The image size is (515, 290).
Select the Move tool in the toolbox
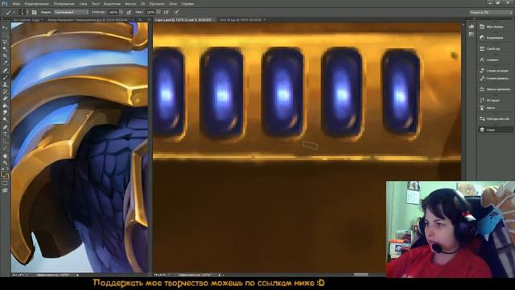point(5,27)
